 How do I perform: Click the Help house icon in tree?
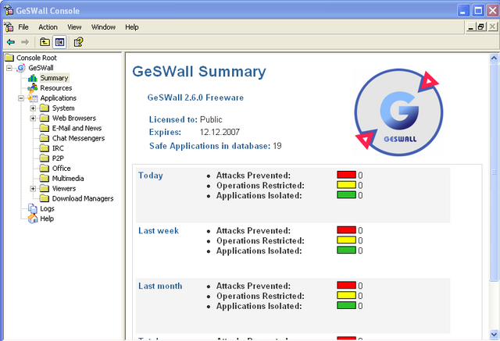pos(33,218)
